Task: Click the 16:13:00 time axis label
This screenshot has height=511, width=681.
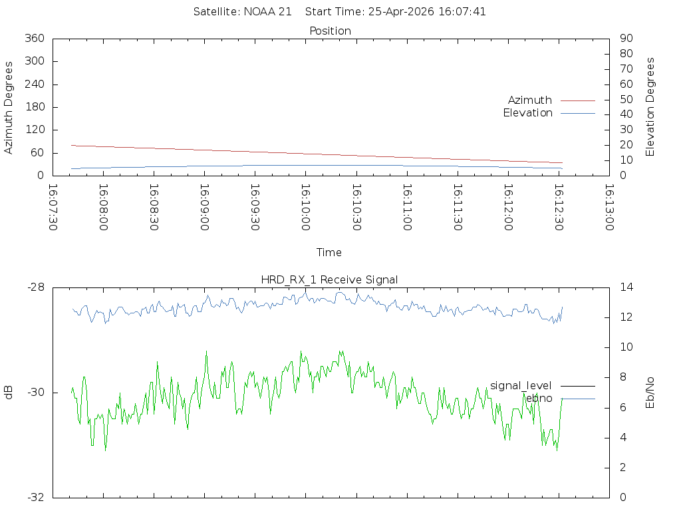Action: 609,207
